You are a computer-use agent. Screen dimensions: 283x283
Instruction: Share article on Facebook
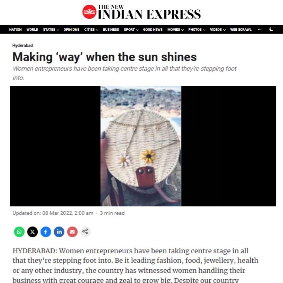[46, 232]
